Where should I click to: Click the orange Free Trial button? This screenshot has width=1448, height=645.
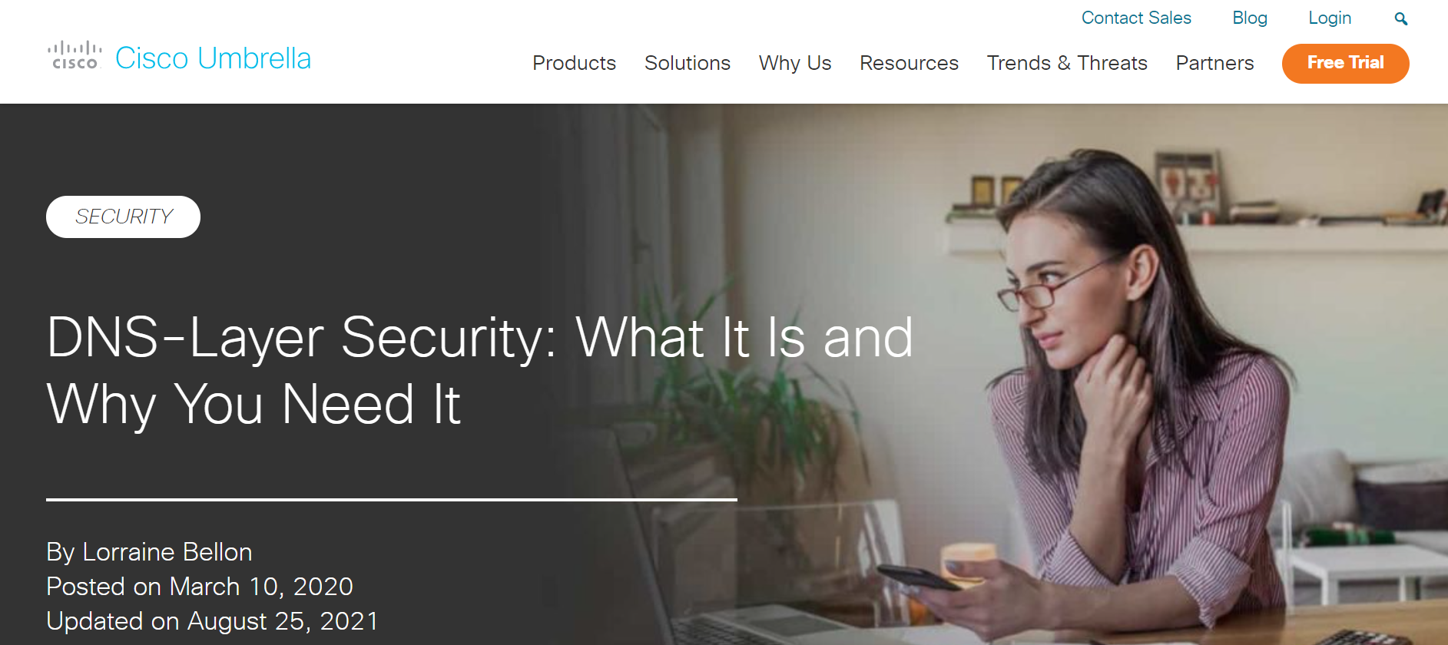coord(1345,63)
